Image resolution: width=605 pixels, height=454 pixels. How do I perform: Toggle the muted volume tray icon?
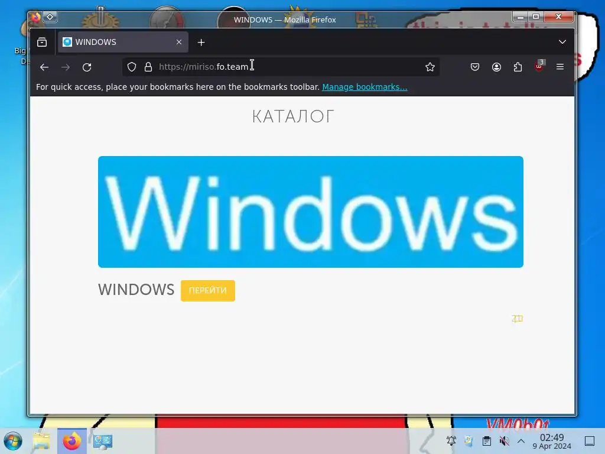tap(504, 441)
